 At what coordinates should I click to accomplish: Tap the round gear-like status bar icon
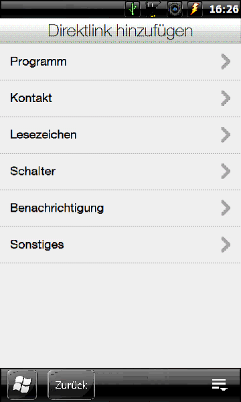(x=175, y=9)
